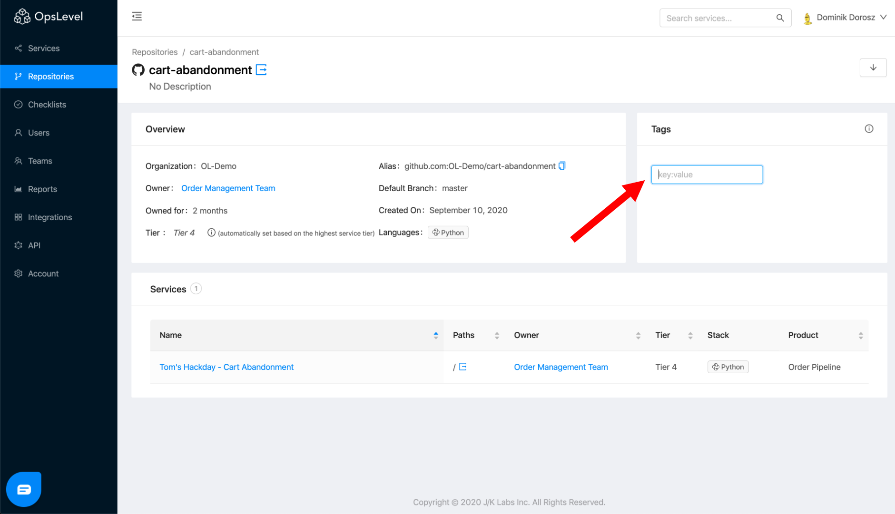The height and width of the screenshot is (514, 895).
Task: Click the Created On date September 10, 2020
Action: (x=468, y=210)
